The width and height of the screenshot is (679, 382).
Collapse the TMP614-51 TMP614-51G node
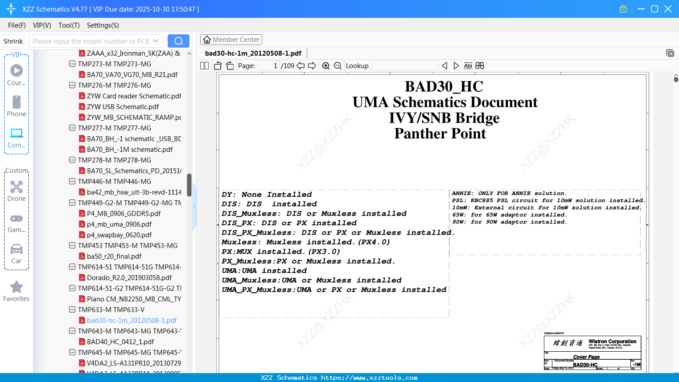click(72, 267)
